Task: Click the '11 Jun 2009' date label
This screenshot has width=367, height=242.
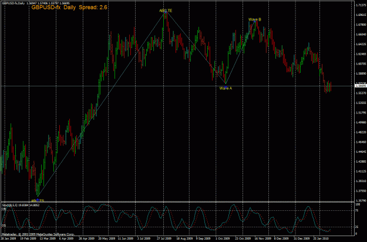Action: tap(126, 238)
